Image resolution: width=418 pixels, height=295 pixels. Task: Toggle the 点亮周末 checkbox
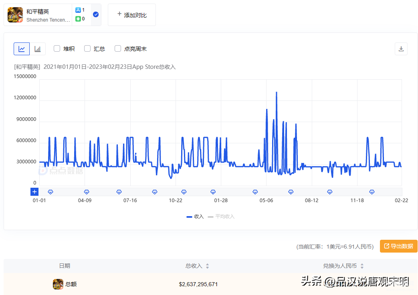coord(118,48)
